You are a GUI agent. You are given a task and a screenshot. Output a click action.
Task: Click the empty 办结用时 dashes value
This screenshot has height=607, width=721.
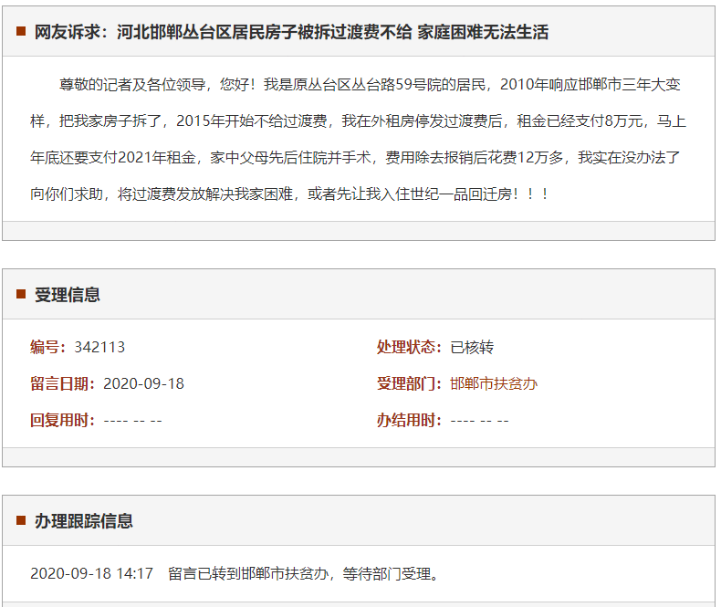pos(479,420)
